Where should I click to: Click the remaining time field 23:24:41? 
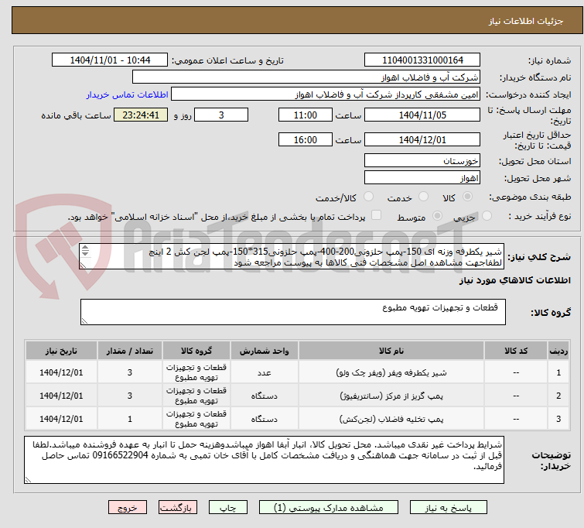[141, 115]
